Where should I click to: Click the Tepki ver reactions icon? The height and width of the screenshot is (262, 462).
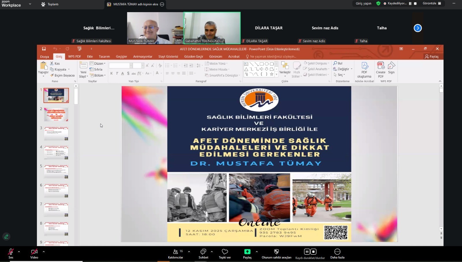click(225, 252)
